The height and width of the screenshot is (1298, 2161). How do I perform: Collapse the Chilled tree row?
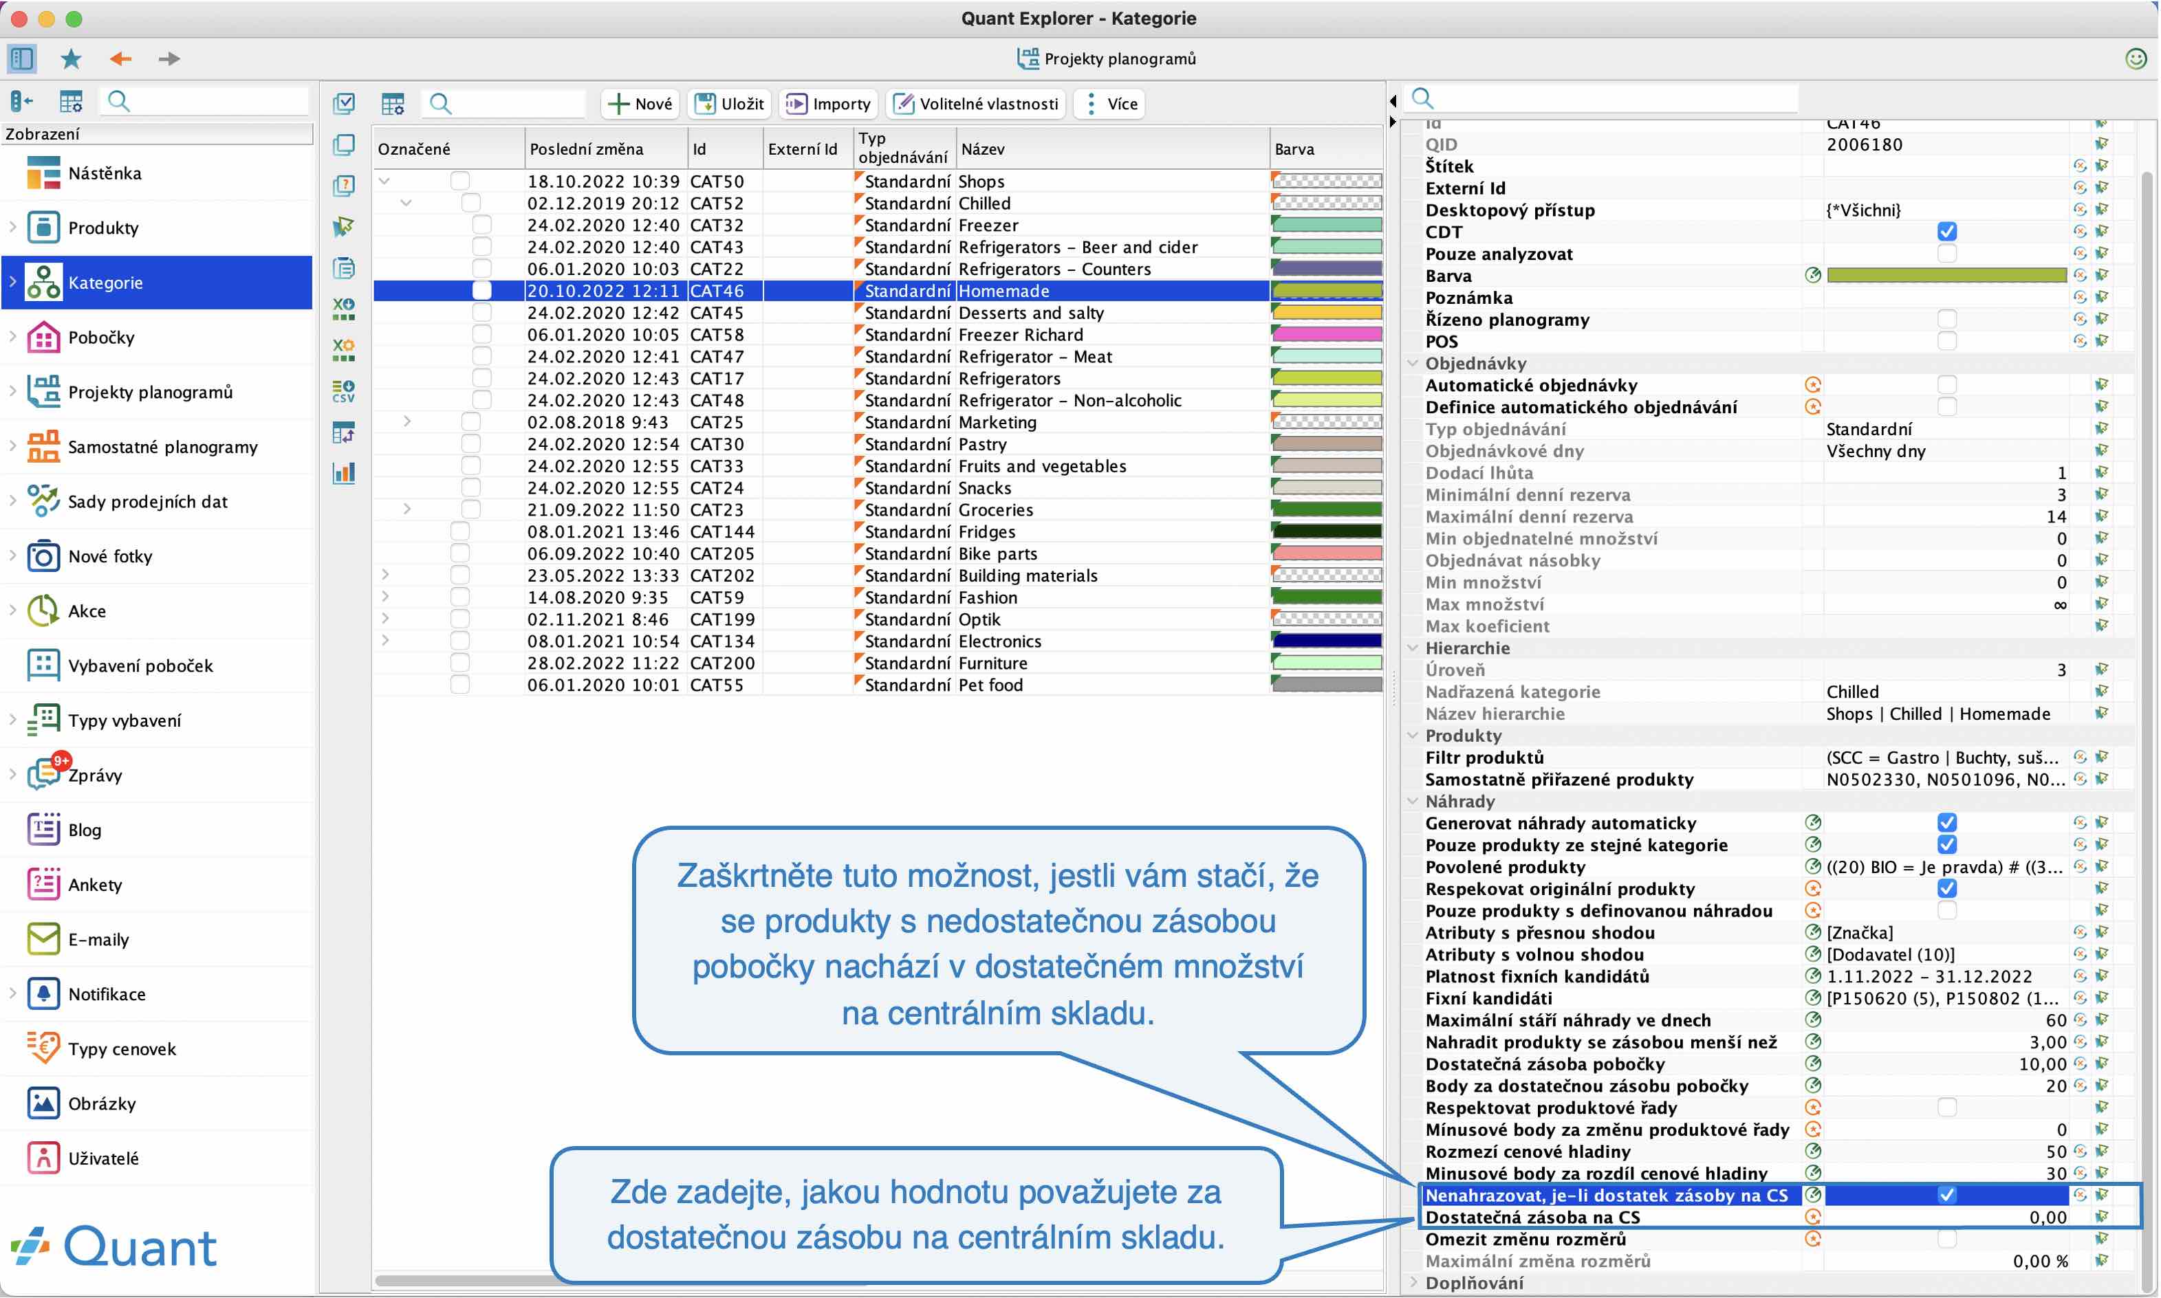tap(406, 203)
